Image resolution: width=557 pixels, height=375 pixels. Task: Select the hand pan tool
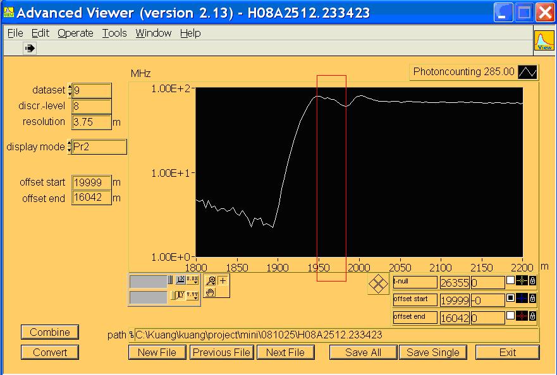pyautogui.click(x=211, y=292)
